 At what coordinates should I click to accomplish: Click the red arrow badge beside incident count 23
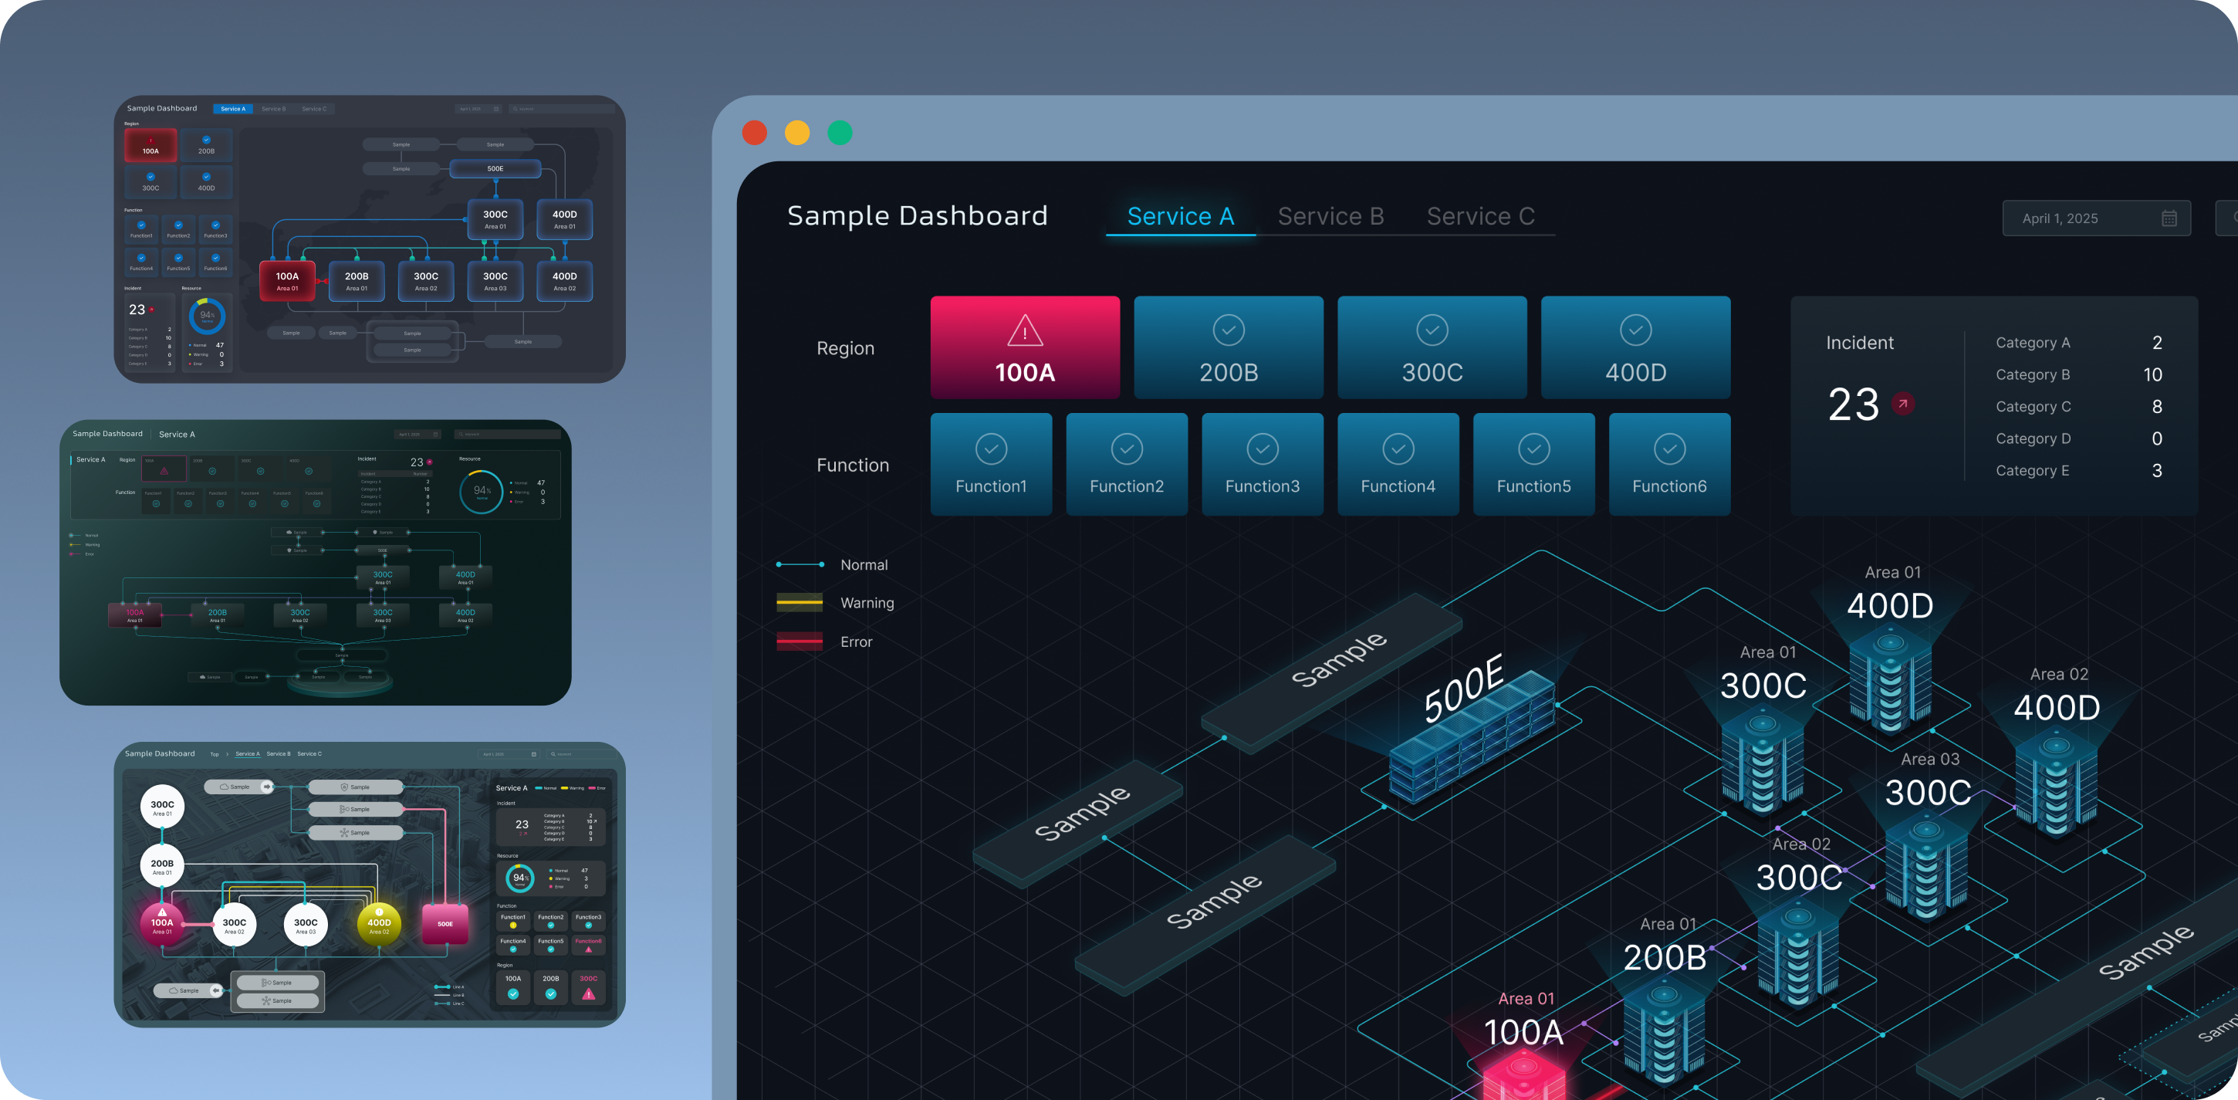click(x=1902, y=404)
